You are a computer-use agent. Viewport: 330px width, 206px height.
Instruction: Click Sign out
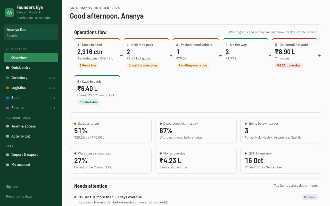coord(12,186)
